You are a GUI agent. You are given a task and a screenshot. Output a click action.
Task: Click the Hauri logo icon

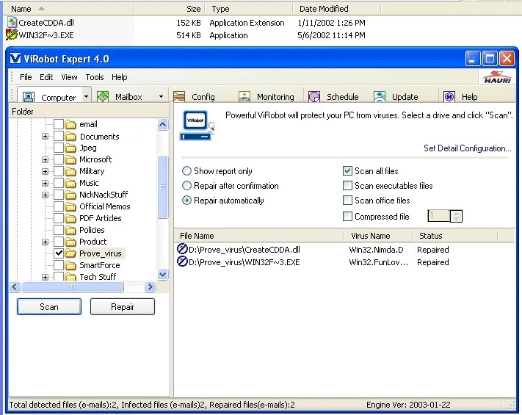[499, 77]
